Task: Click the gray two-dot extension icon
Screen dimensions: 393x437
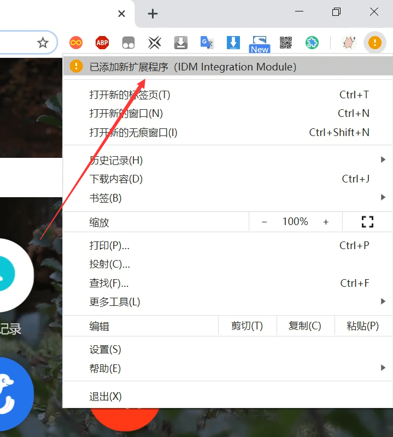Action: click(128, 43)
